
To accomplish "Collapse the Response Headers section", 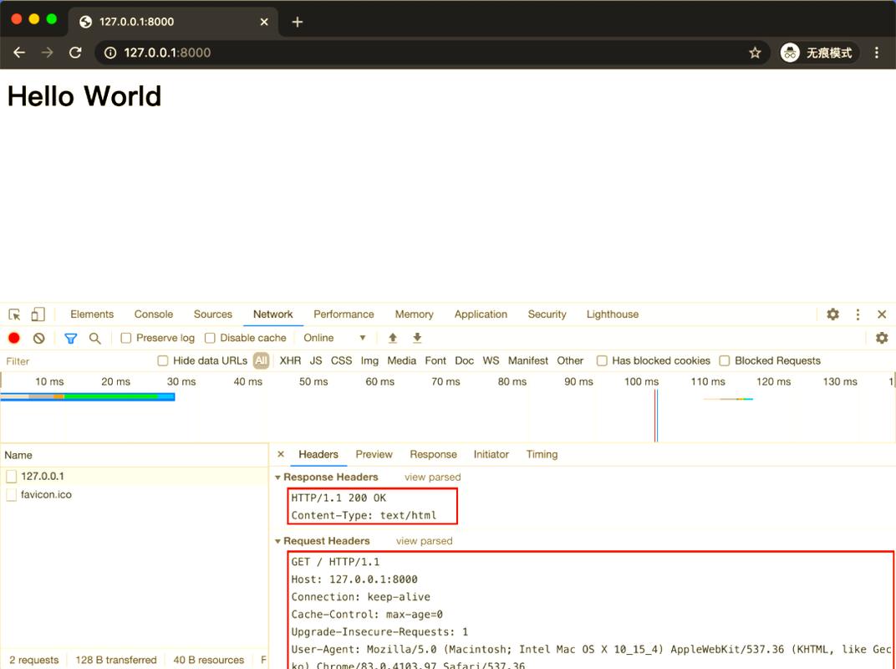I will [280, 477].
